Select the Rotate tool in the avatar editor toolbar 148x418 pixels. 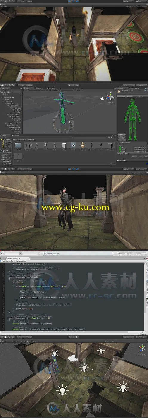(10, 85)
